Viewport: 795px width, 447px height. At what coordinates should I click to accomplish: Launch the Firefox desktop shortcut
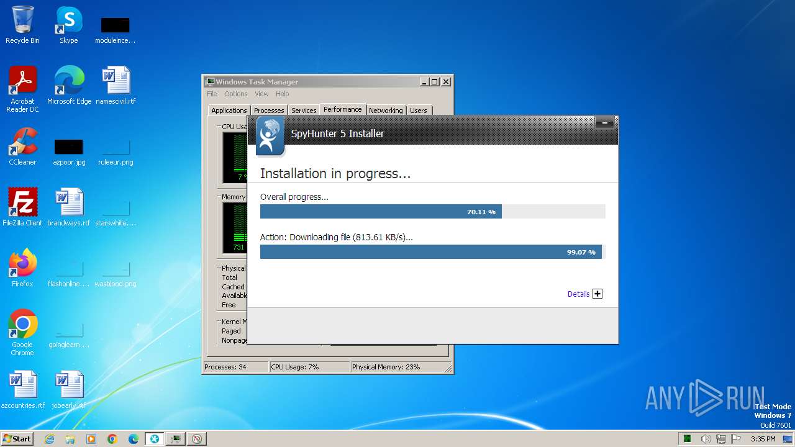tap(22, 268)
